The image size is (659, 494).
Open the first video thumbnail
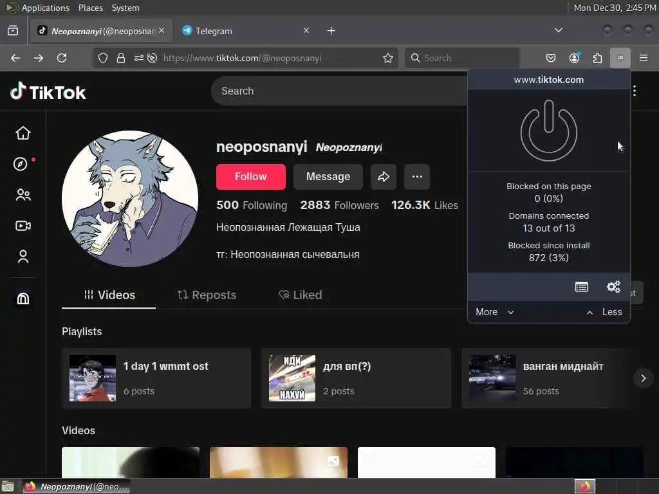[x=131, y=462]
